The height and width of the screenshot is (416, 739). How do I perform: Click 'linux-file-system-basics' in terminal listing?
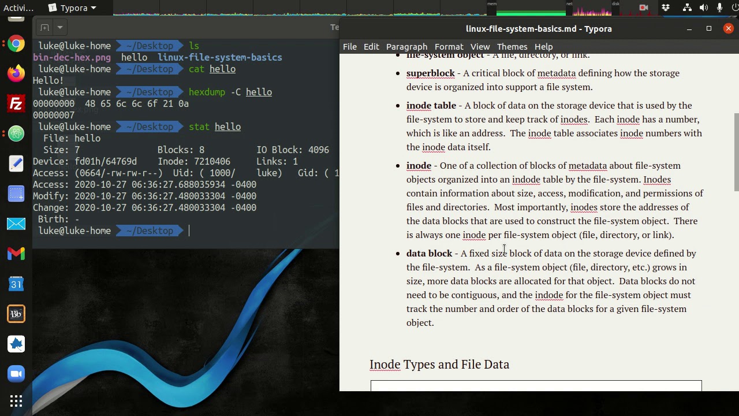click(x=220, y=57)
